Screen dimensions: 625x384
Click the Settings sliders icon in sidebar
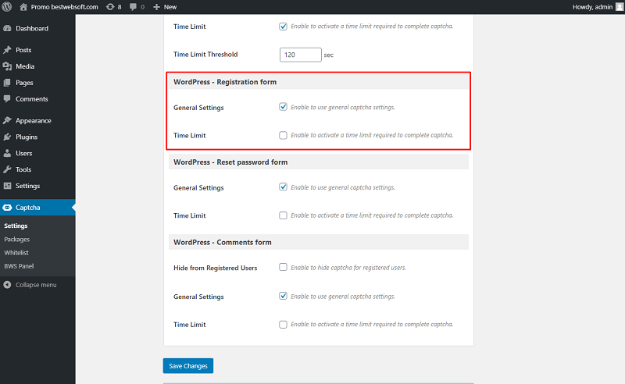coord(7,186)
